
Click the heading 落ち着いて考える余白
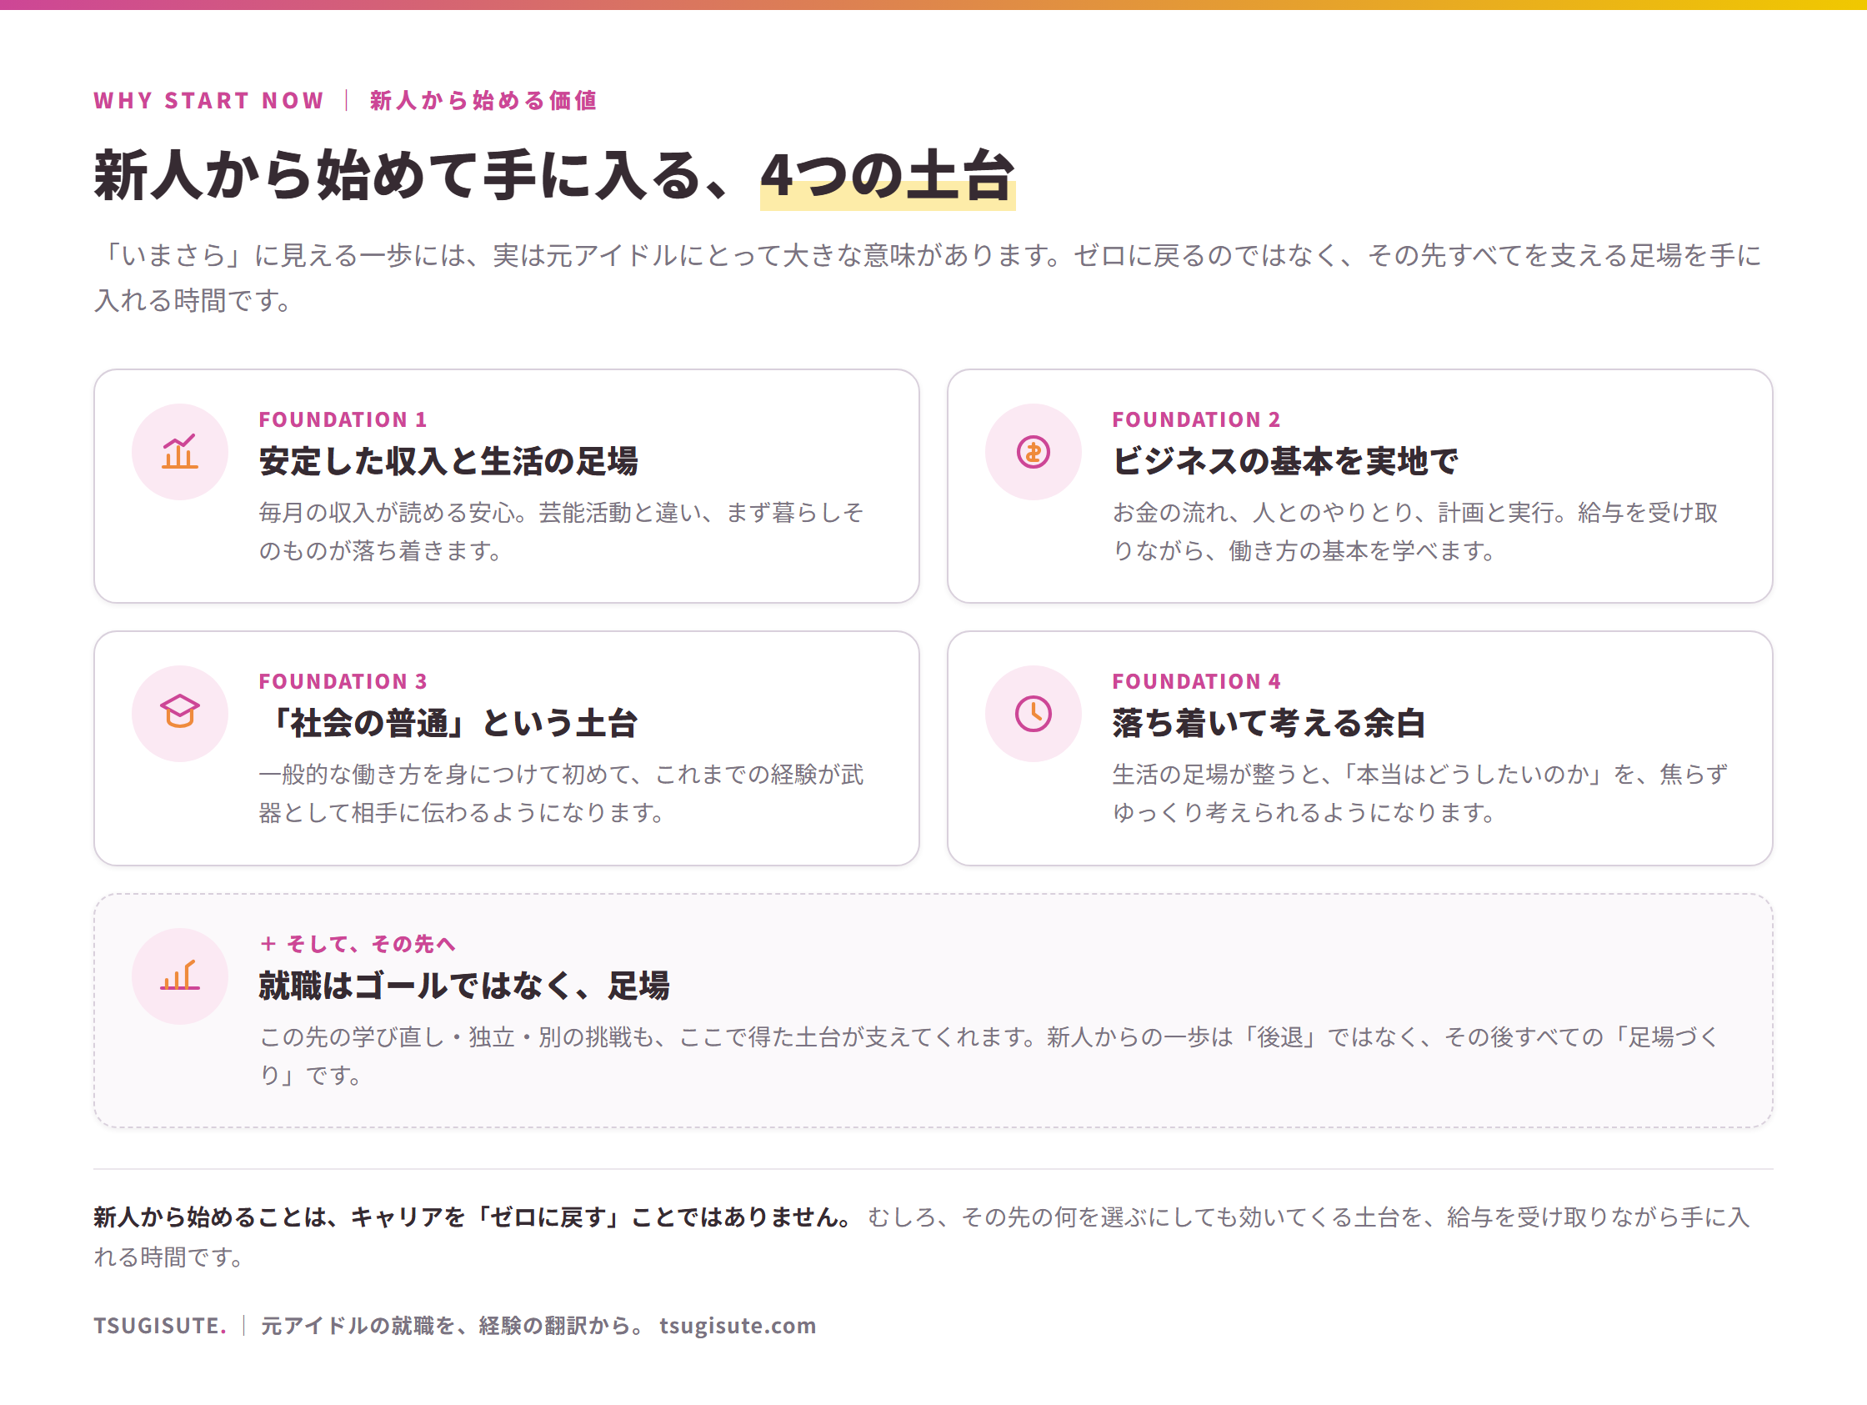point(1269,724)
